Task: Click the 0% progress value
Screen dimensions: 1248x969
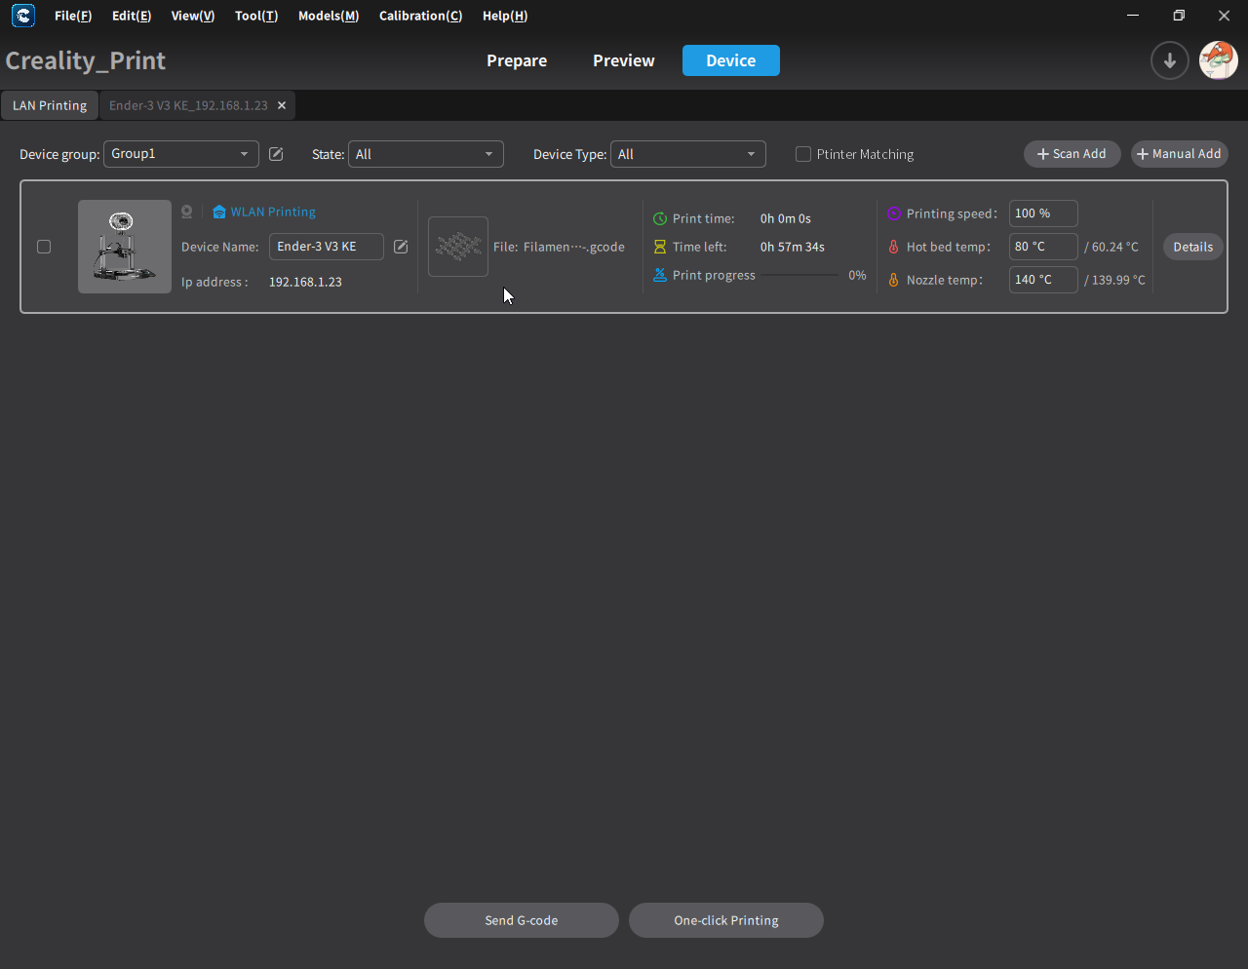Action: (x=857, y=275)
